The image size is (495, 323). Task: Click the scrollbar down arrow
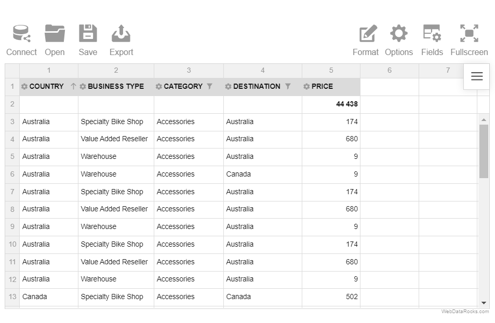(x=484, y=303)
